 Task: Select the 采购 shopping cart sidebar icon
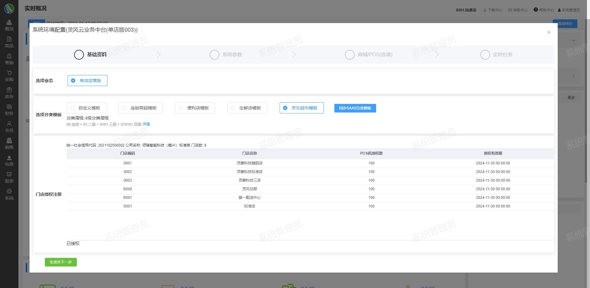coord(9,76)
